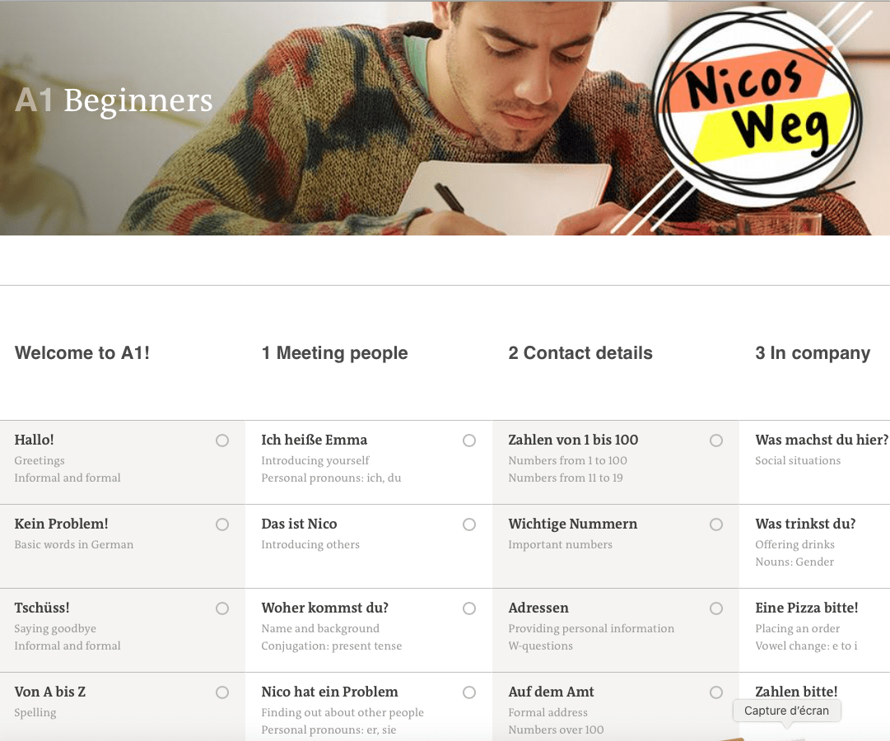Select the 3 In company chapter heading
Image resolution: width=890 pixels, height=741 pixels.
pyautogui.click(x=813, y=353)
